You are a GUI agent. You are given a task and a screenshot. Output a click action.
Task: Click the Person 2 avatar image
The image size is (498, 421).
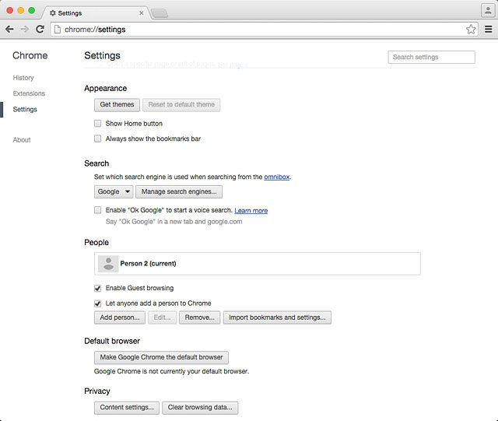click(x=108, y=263)
